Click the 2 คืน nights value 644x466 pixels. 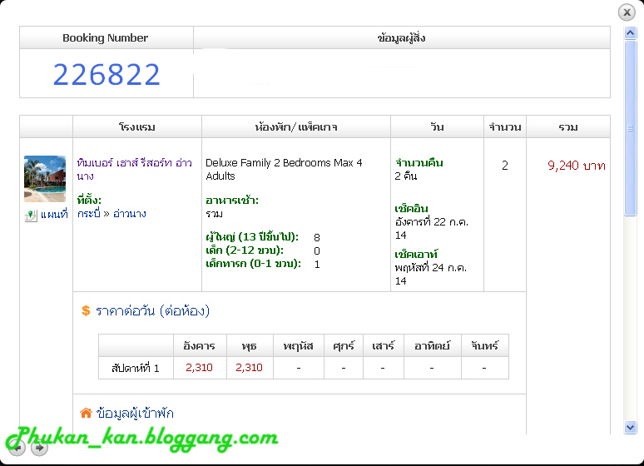[406, 176]
